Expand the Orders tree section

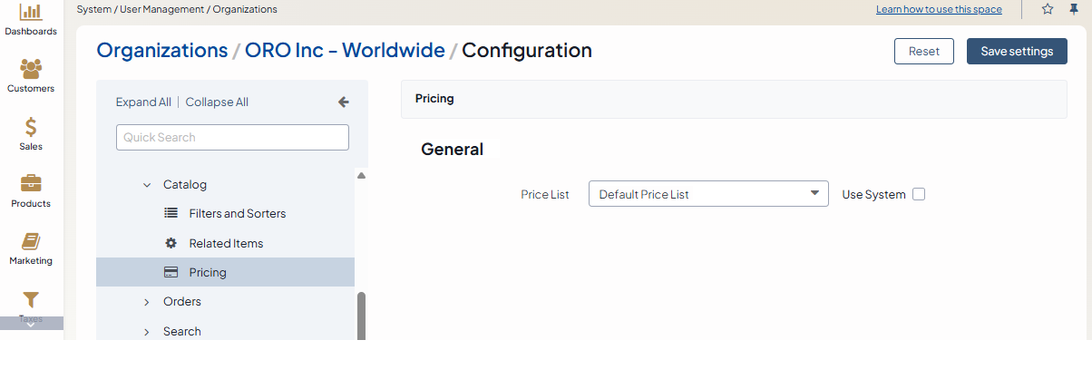click(x=147, y=302)
